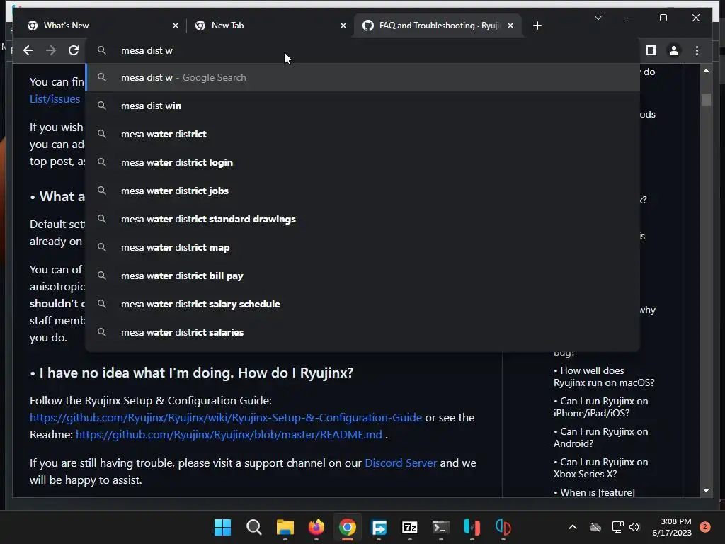The width and height of the screenshot is (725, 544).
Task: Open the Windows Start menu
Action: coord(222,527)
